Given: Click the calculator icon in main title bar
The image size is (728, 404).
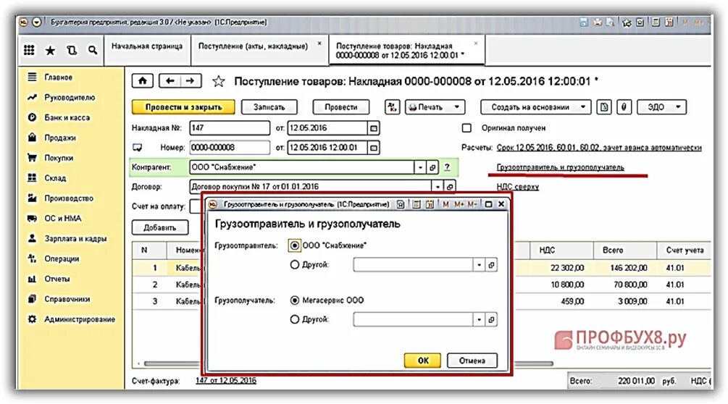Looking at the screenshot, I should (655, 22).
